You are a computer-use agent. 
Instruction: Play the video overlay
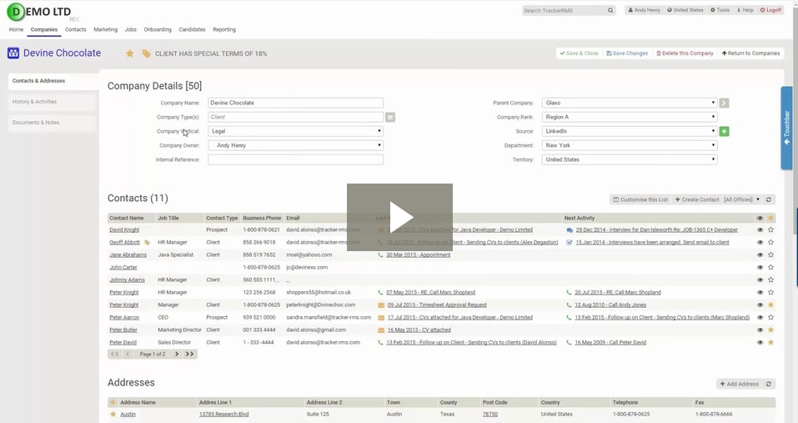click(x=399, y=218)
